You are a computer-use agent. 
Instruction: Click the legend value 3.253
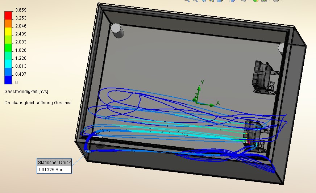point(21,18)
